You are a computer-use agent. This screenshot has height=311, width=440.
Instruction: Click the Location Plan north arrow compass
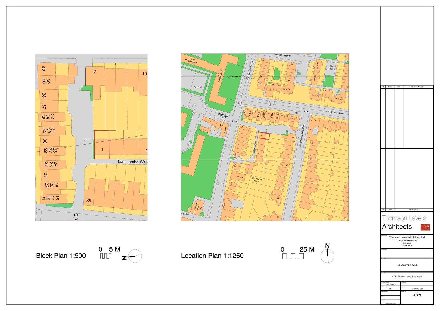(327, 256)
